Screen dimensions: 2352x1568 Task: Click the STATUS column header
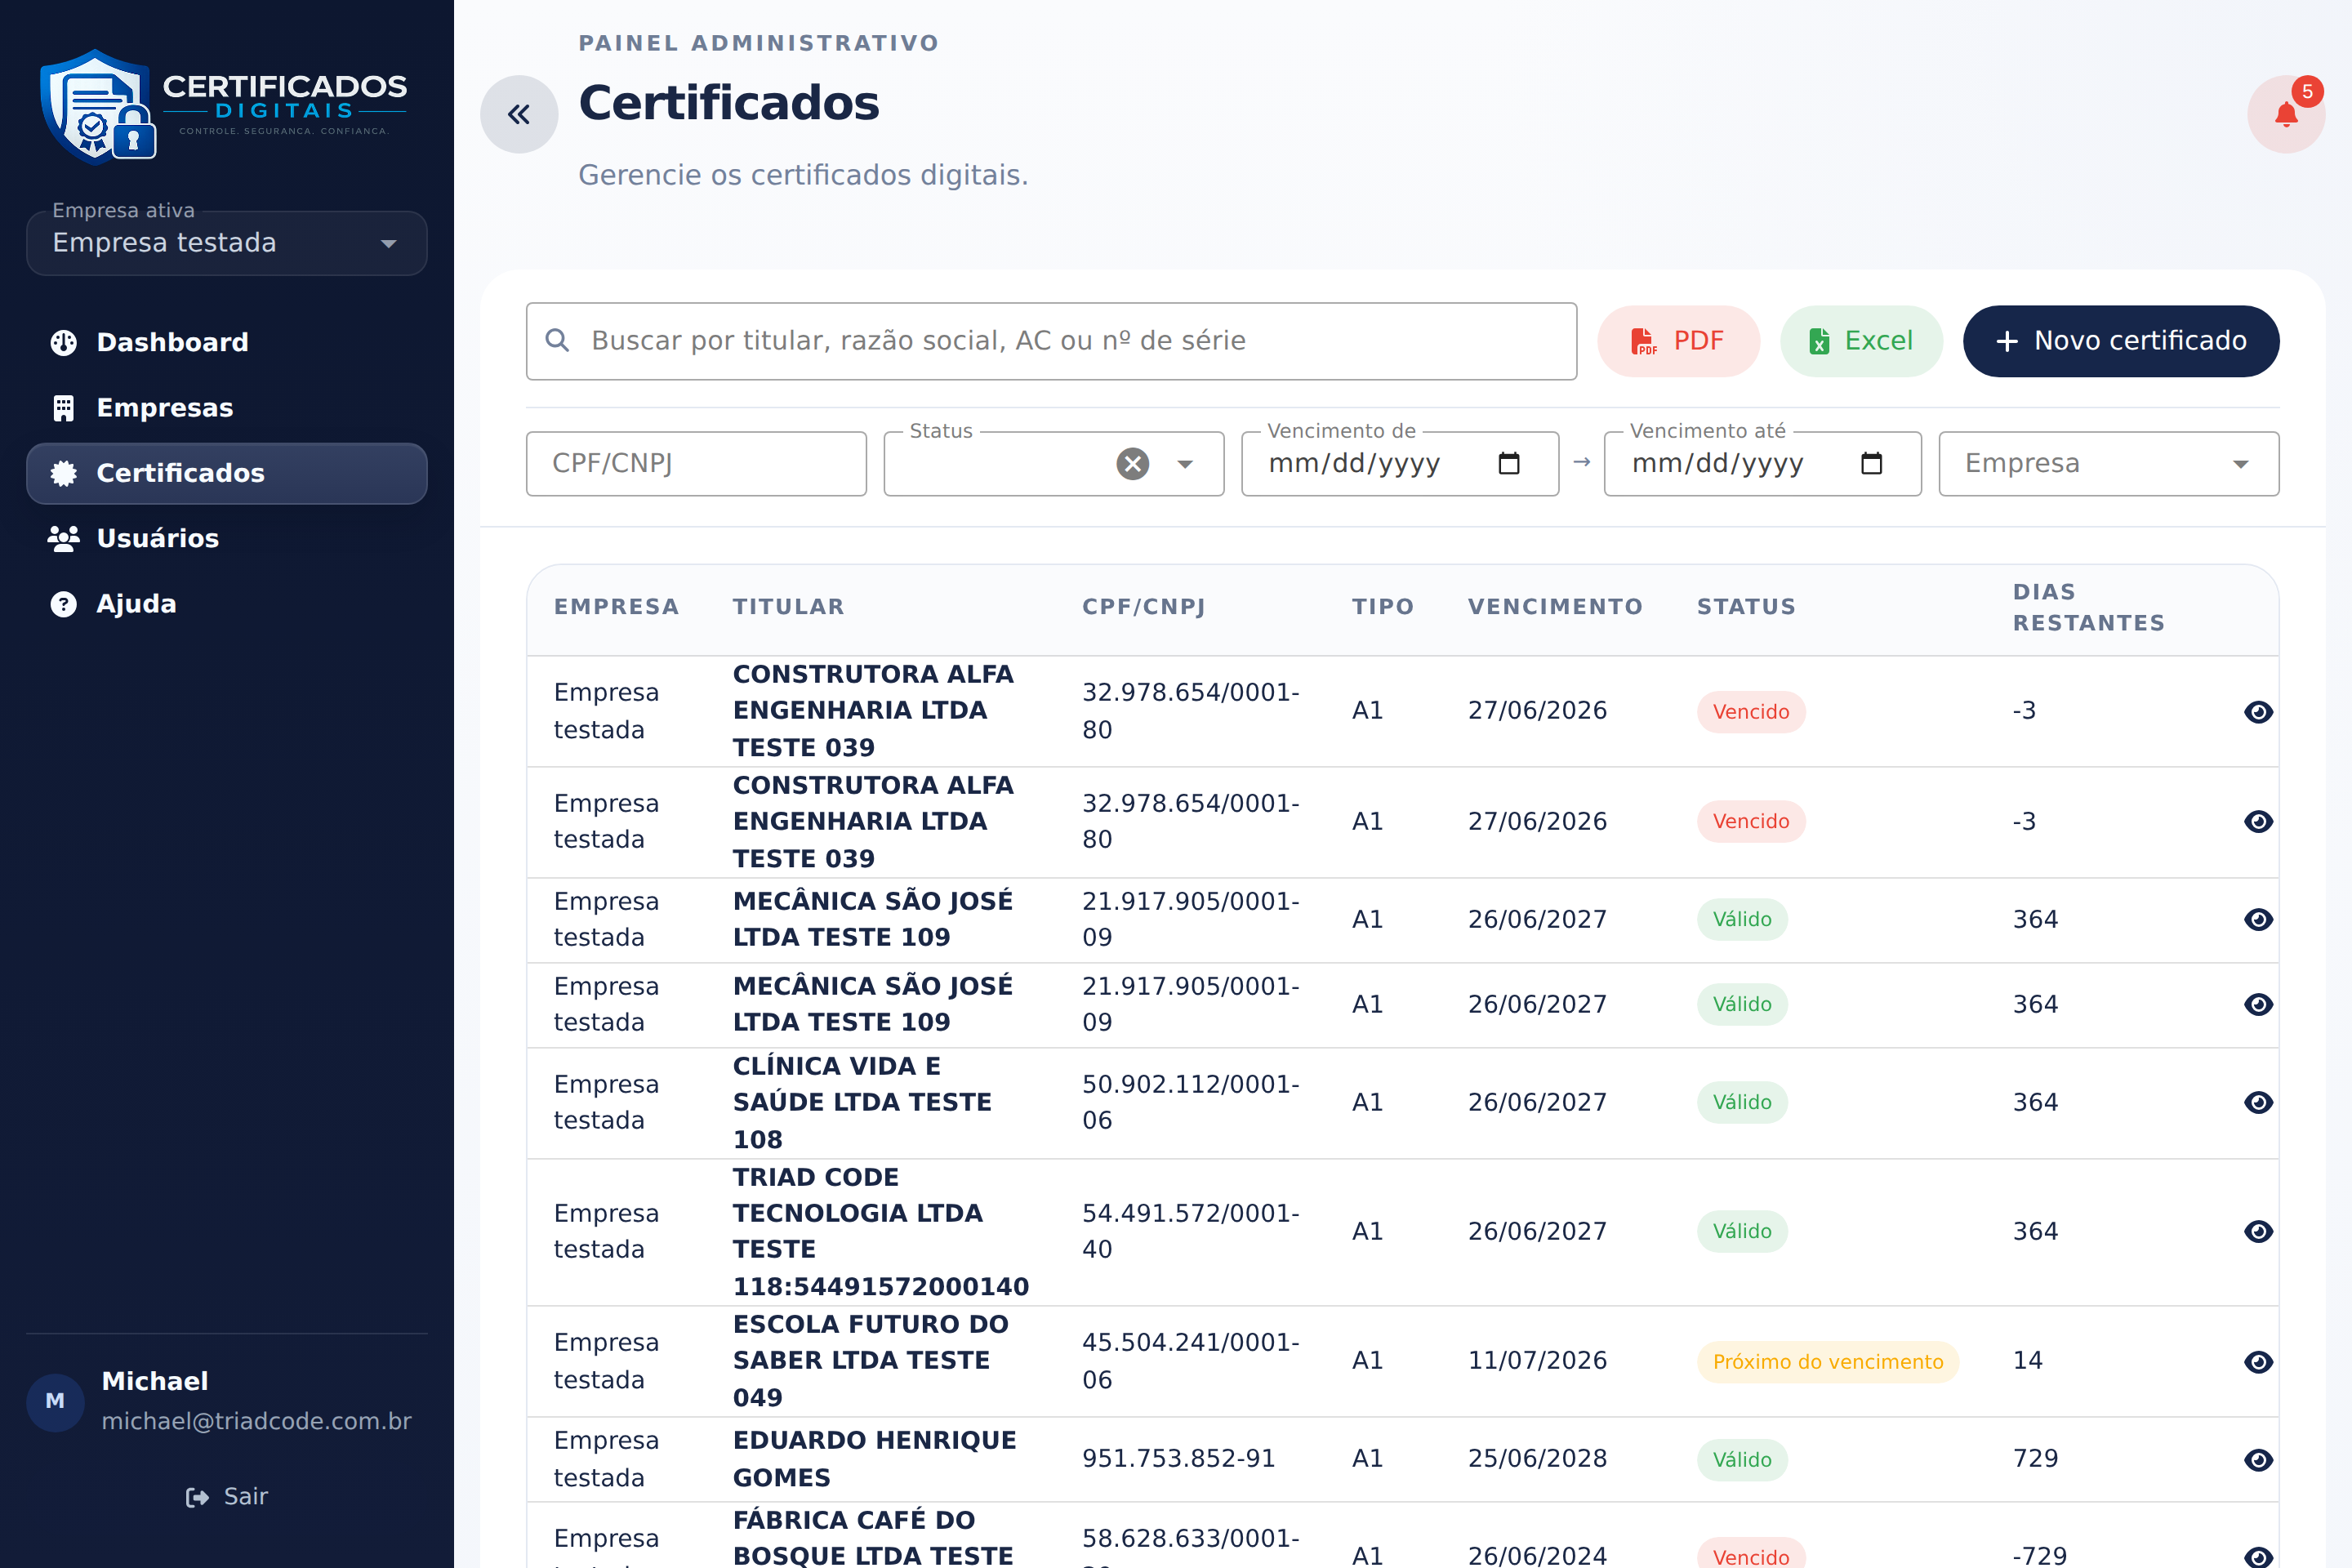tap(1746, 607)
